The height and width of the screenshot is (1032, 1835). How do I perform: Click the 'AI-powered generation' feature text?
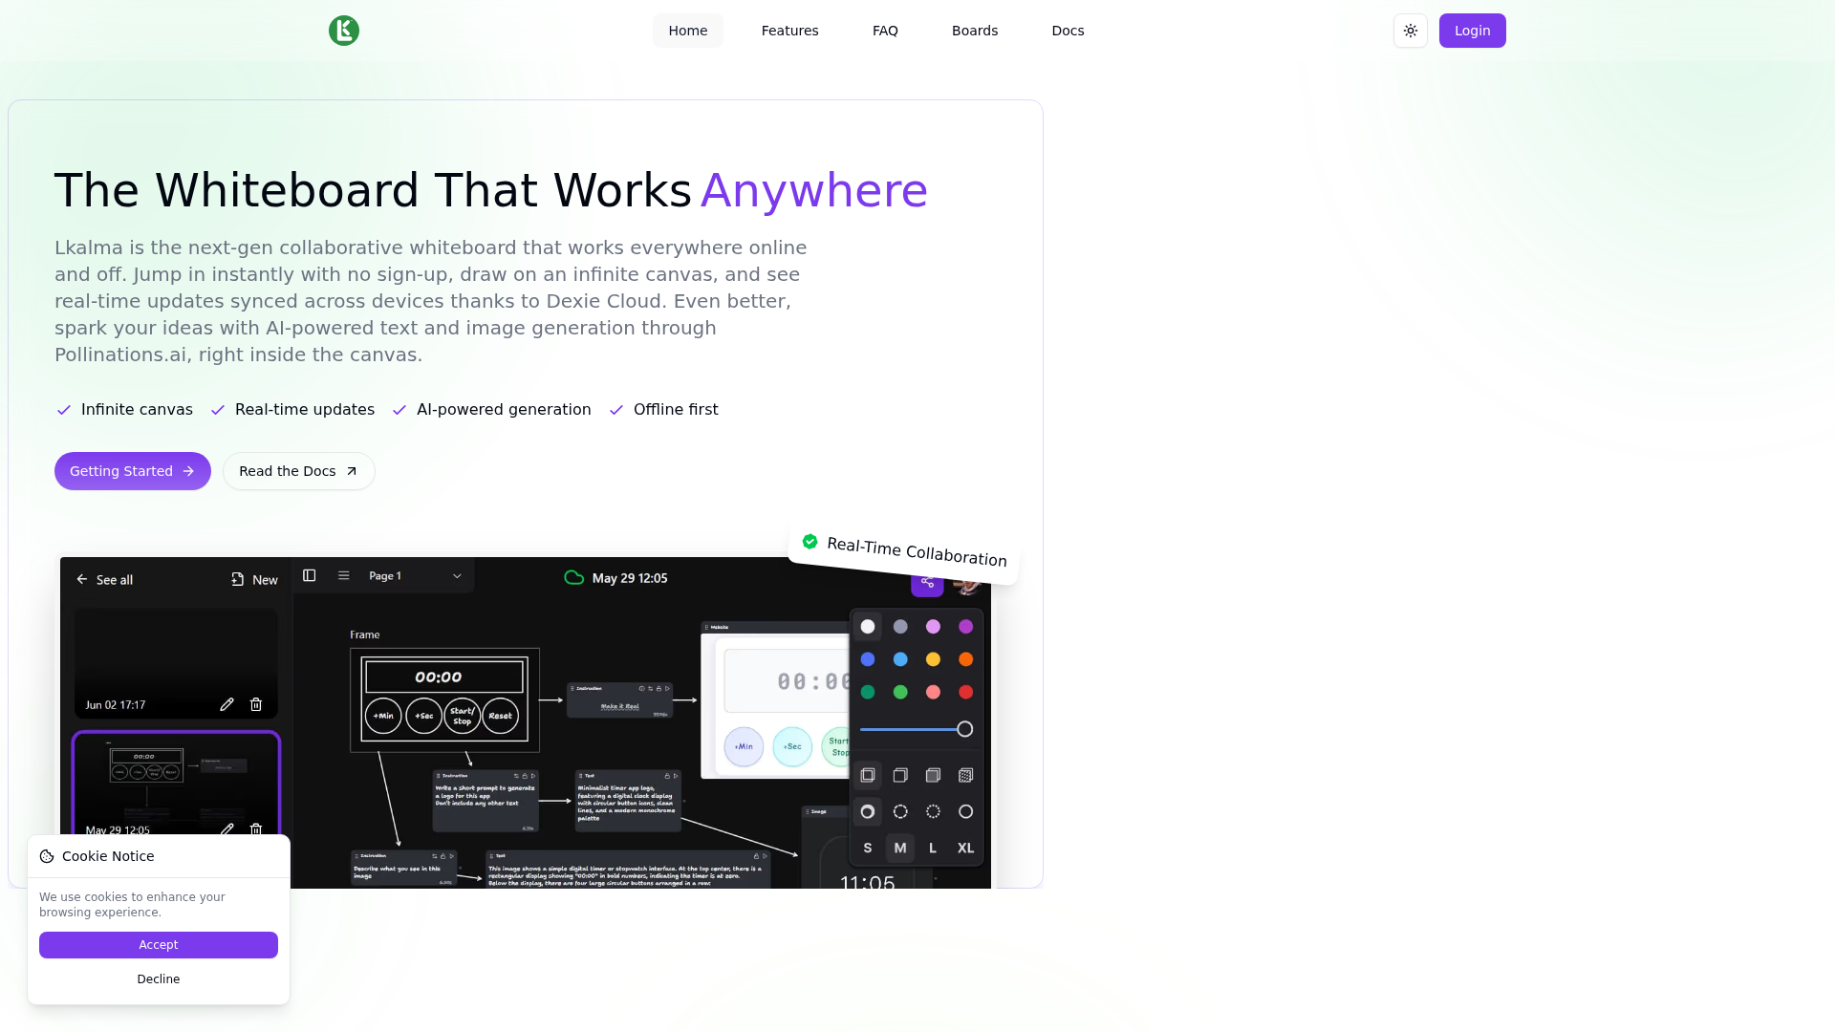click(504, 409)
